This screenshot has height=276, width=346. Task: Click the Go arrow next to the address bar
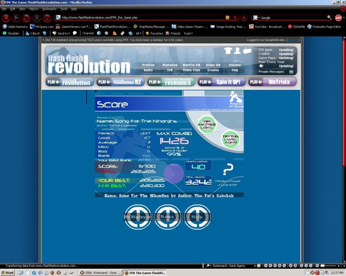pos(244,18)
